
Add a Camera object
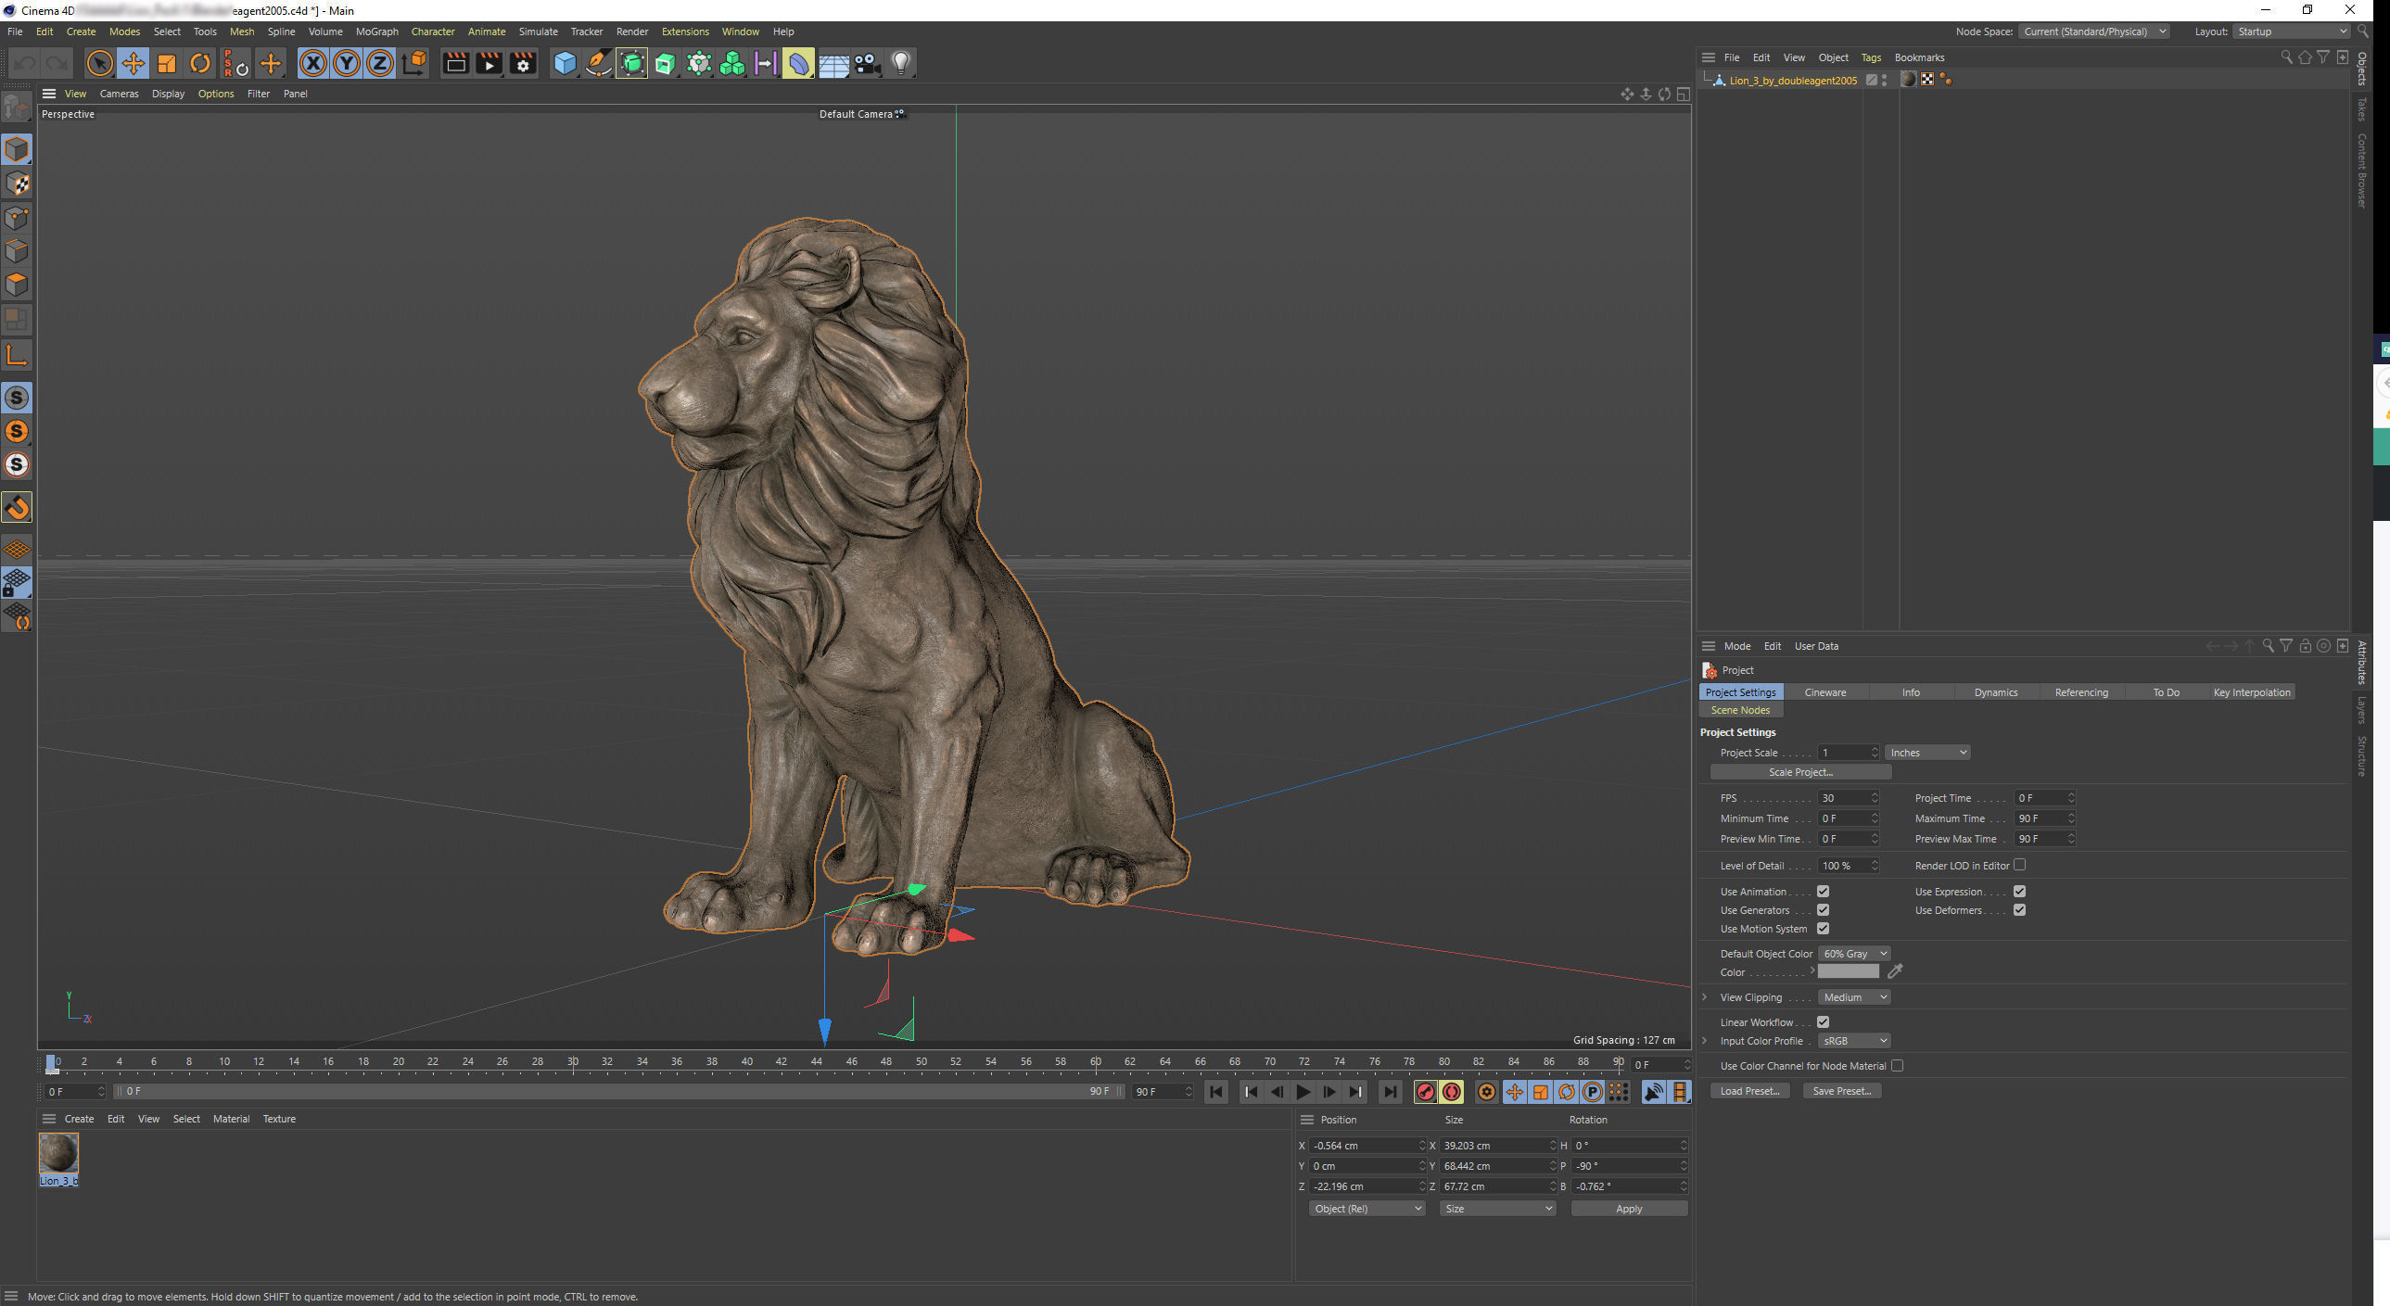click(x=867, y=63)
